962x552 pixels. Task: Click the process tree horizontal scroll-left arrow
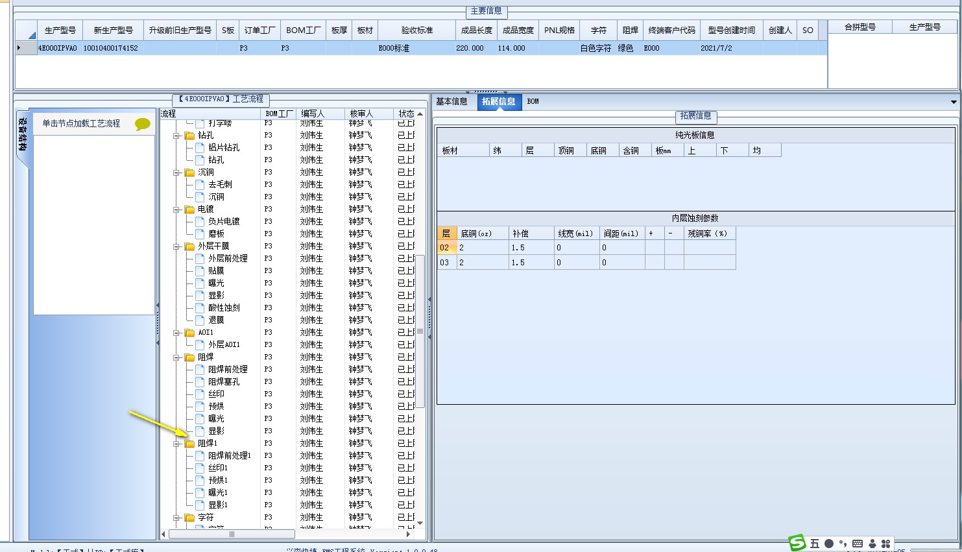(x=163, y=534)
